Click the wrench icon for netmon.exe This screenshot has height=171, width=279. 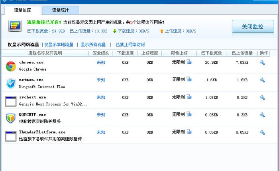[262, 80]
